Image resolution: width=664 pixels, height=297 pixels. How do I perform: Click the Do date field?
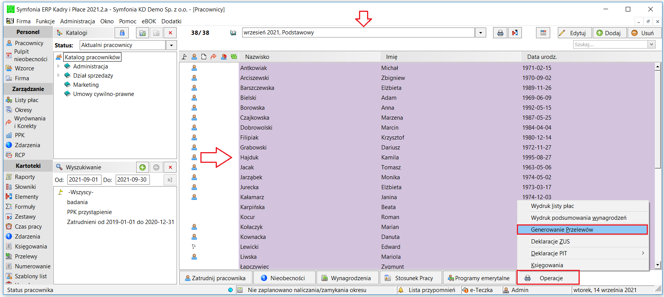tap(132, 180)
